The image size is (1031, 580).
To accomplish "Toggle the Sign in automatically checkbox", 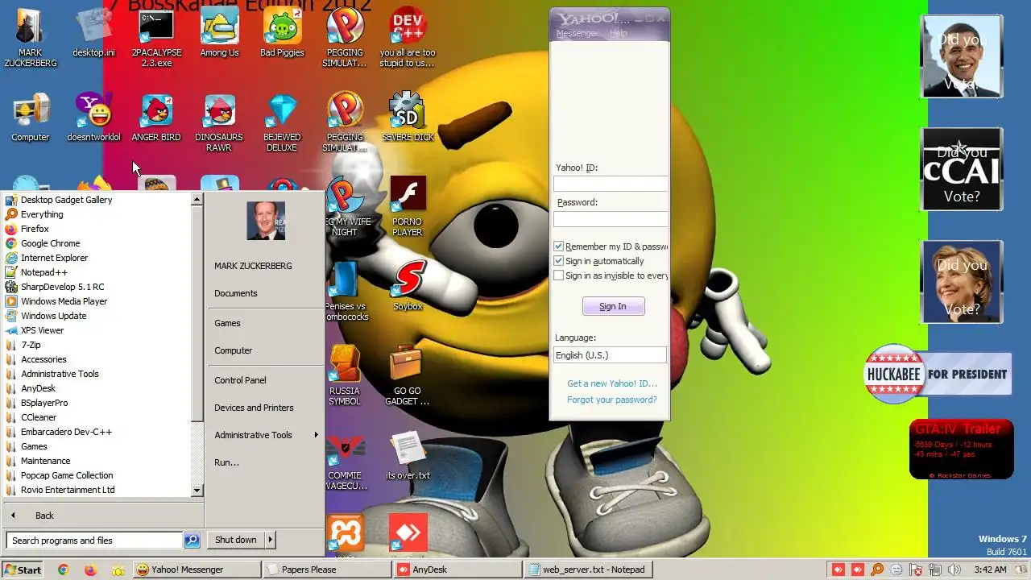I will coord(559,261).
